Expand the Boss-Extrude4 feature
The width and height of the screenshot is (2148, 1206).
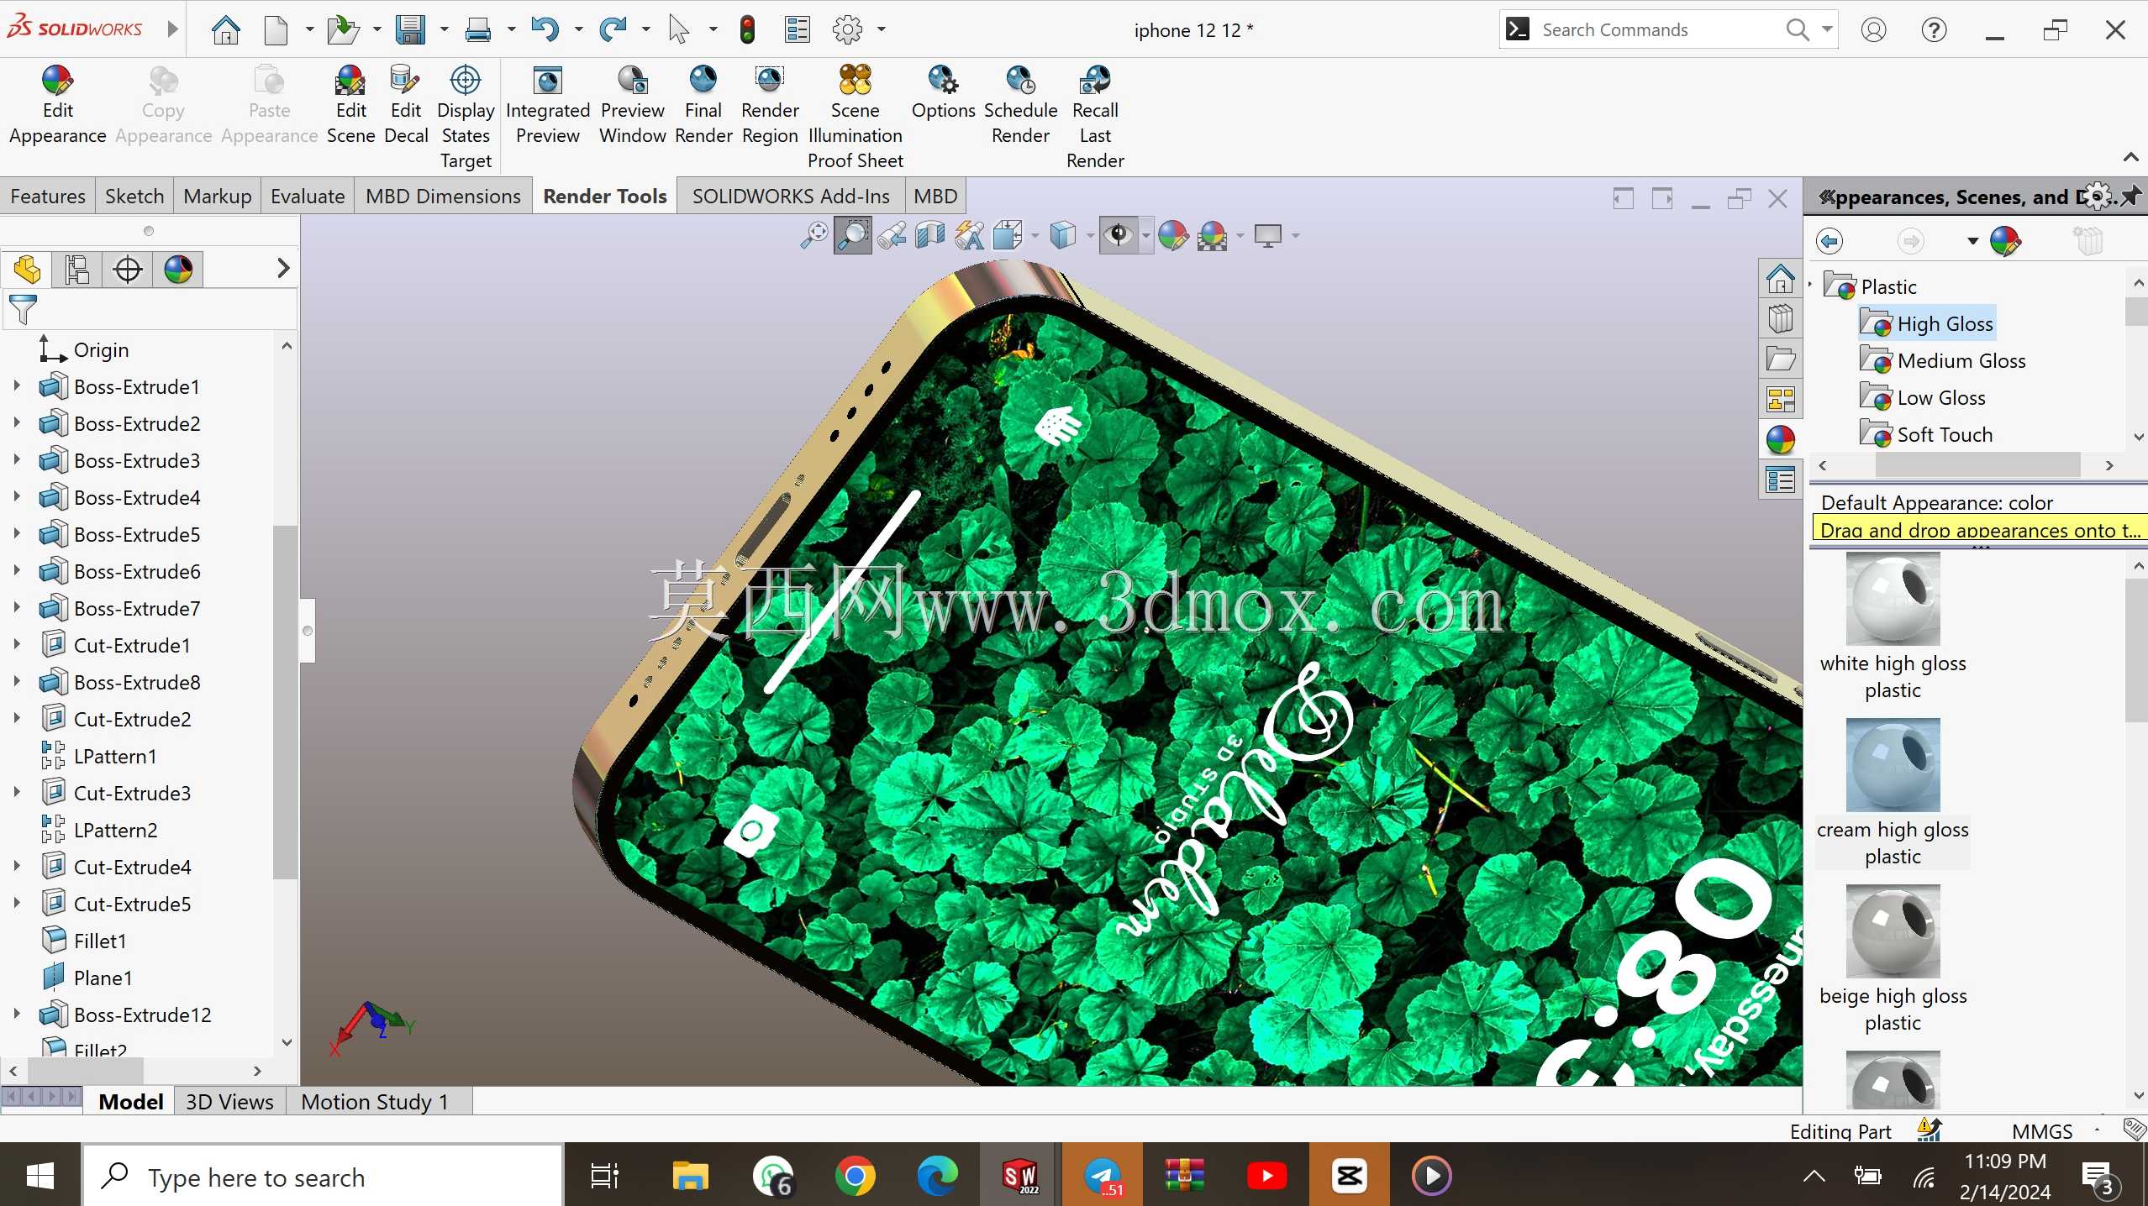(16, 497)
